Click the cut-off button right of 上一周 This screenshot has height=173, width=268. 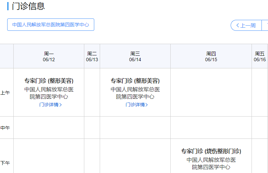pyautogui.click(x=265, y=25)
